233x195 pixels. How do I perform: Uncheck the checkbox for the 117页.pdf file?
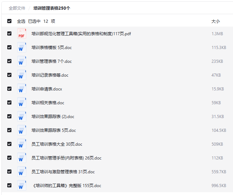(9, 33)
